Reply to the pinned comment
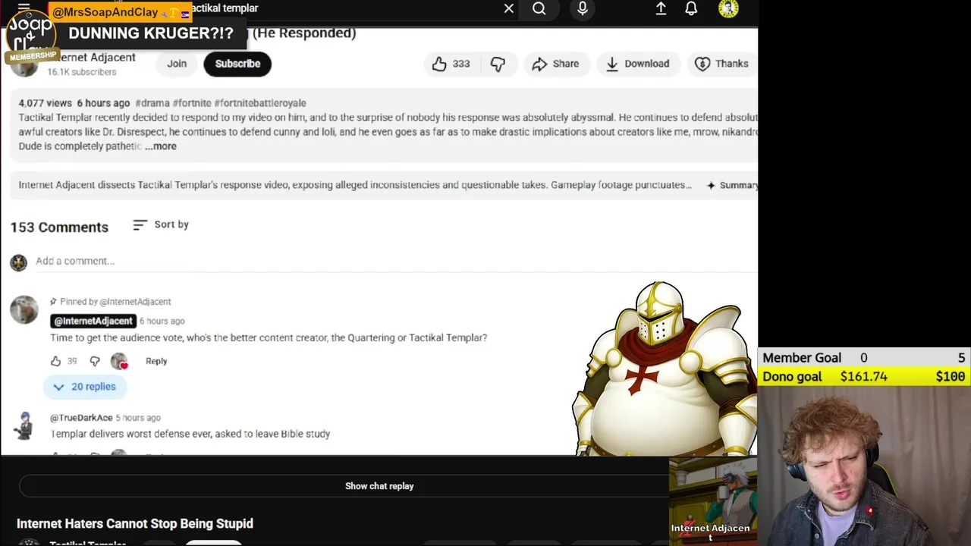 click(x=156, y=361)
